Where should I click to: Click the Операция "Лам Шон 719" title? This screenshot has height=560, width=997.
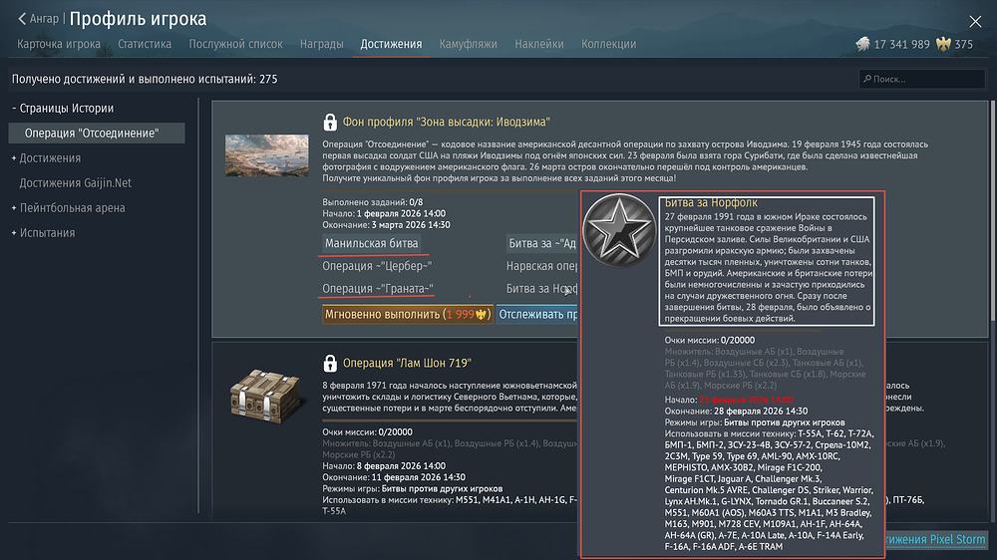click(x=407, y=363)
